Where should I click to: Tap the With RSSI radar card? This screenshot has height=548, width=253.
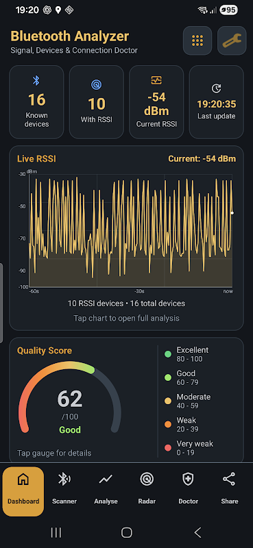click(x=97, y=102)
